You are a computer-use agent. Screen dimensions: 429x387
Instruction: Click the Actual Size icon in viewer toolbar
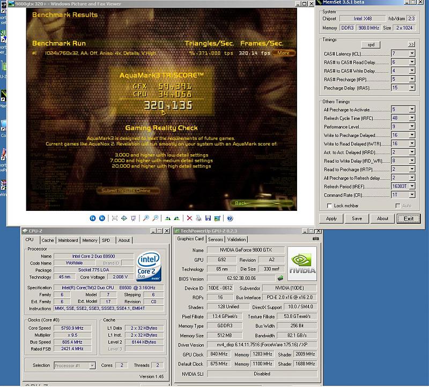(124, 218)
